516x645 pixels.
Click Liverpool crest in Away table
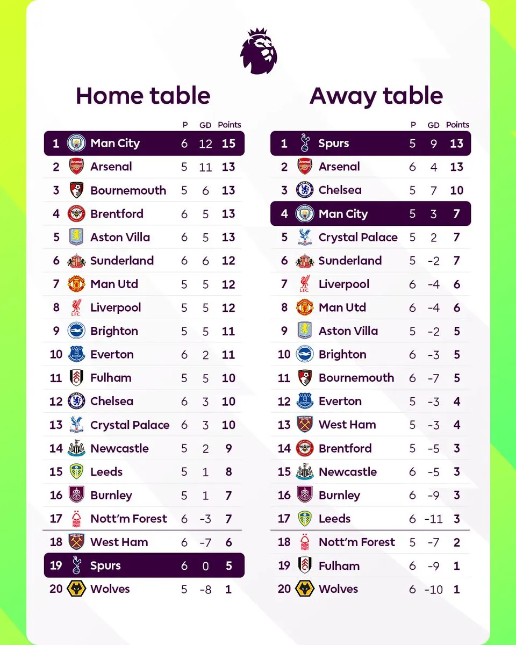[x=305, y=284]
